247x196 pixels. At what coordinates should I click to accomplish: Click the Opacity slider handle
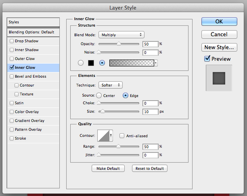119,44
